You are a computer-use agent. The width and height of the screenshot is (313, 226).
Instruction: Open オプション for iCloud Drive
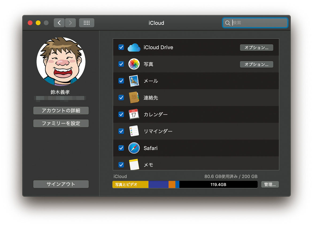pos(256,48)
